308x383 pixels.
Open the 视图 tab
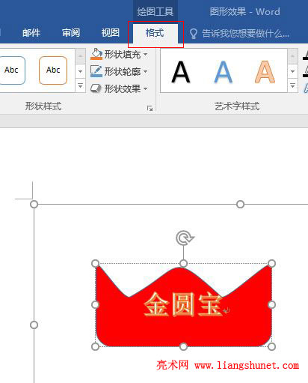111,33
